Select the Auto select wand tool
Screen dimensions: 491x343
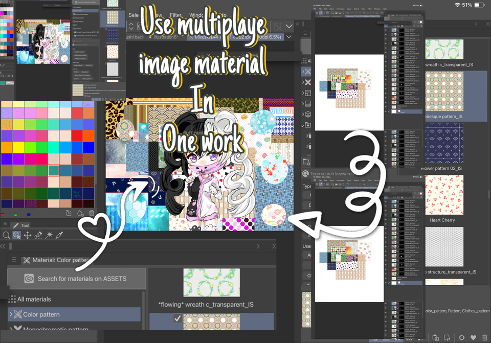(50, 235)
